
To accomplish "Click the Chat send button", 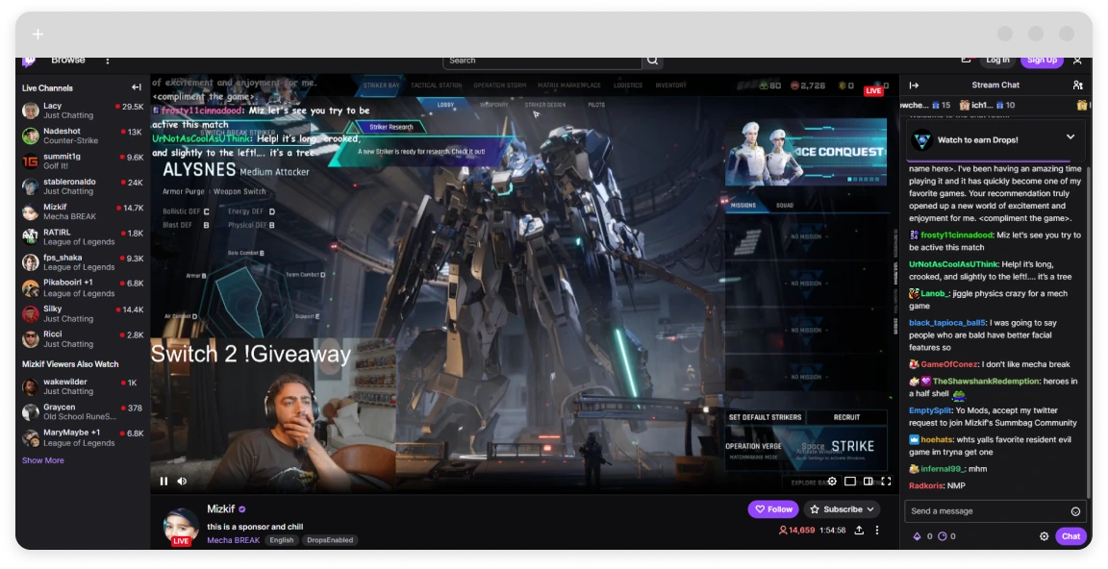I will click(1070, 536).
